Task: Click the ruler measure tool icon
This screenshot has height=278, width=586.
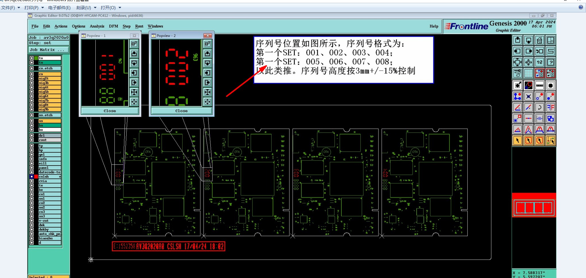Action: 539,85
